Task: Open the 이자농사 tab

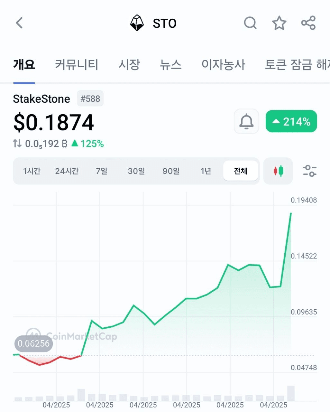Action: pos(223,65)
